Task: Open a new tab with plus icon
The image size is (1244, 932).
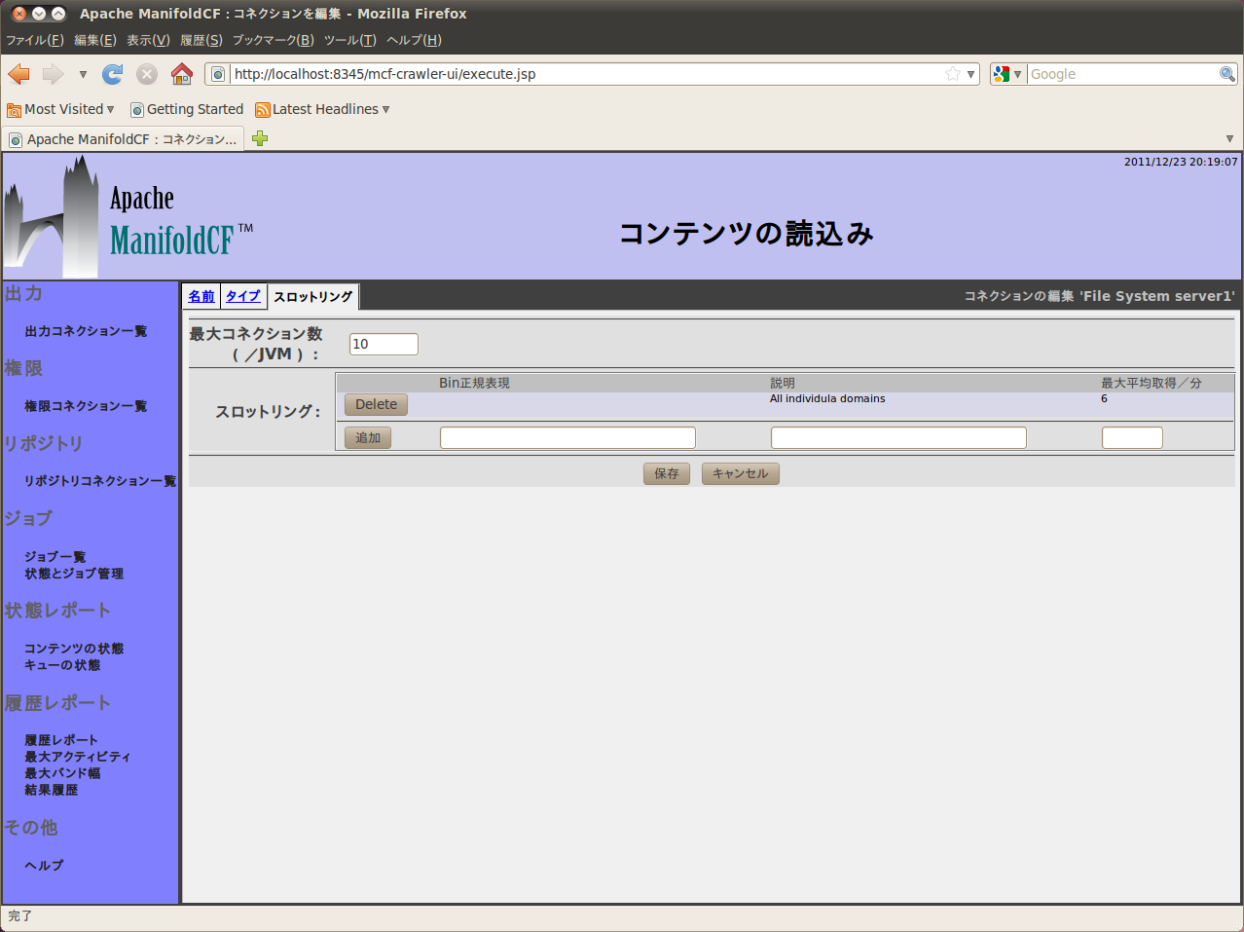Action: point(260,138)
